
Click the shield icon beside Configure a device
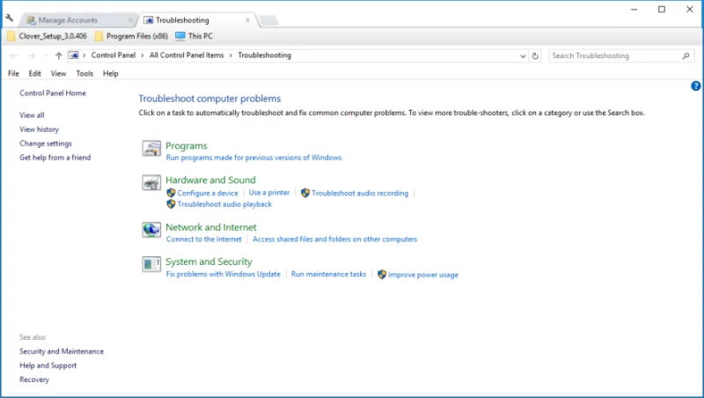[171, 193]
